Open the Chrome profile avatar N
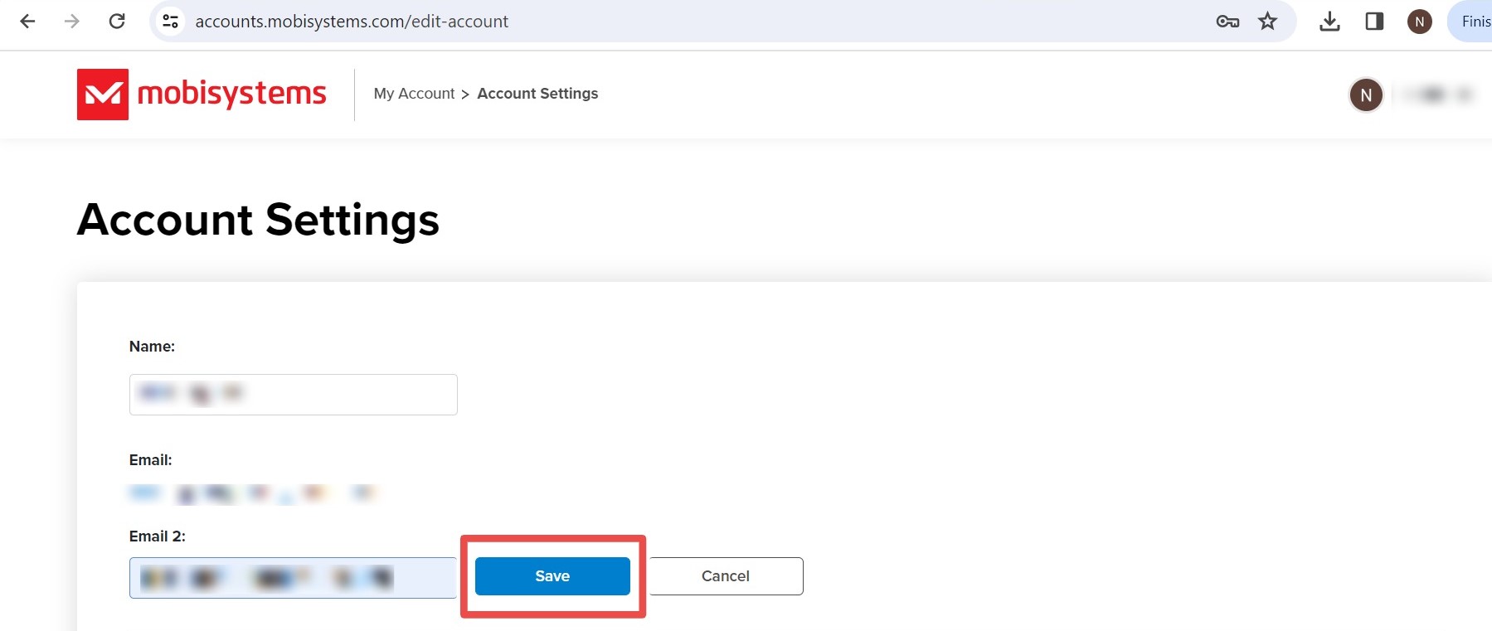The image size is (1492, 631). (x=1420, y=22)
